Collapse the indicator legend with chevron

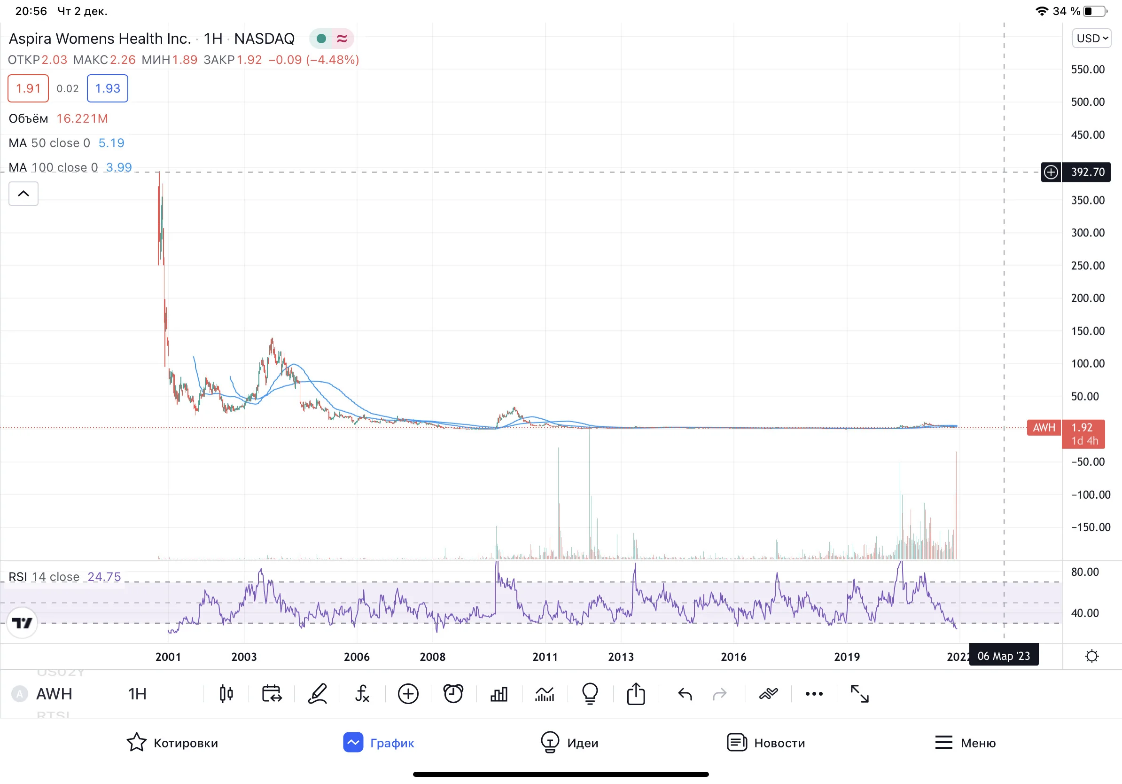tap(23, 194)
